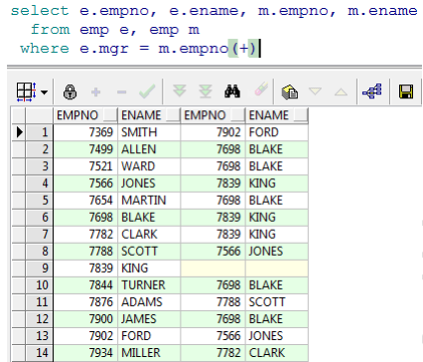The height and width of the screenshot is (362, 423).
Task: Click the current row arrow indicator
Action: pyautogui.click(x=19, y=132)
